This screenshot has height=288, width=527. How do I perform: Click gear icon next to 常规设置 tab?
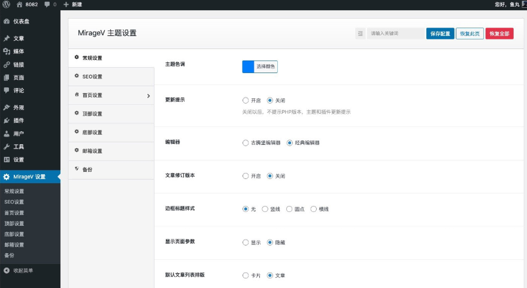click(x=77, y=57)
